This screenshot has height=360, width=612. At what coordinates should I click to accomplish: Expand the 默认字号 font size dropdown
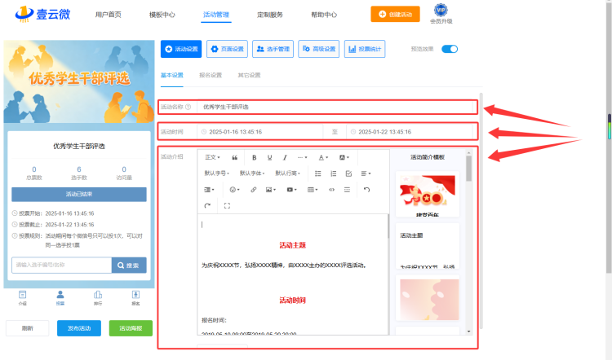pyautogui.click(x=216, y=173)
